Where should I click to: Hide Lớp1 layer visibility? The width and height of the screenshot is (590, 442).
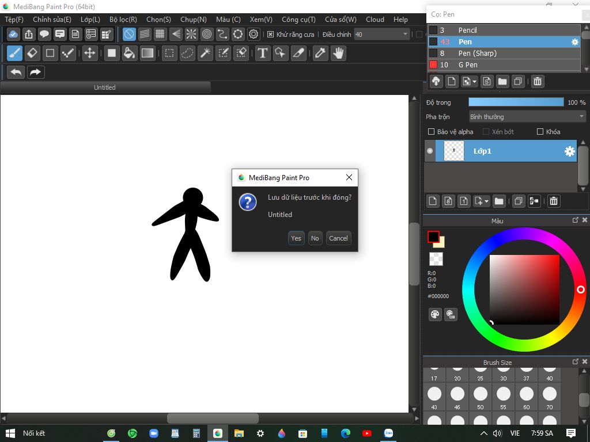point(430,151)
